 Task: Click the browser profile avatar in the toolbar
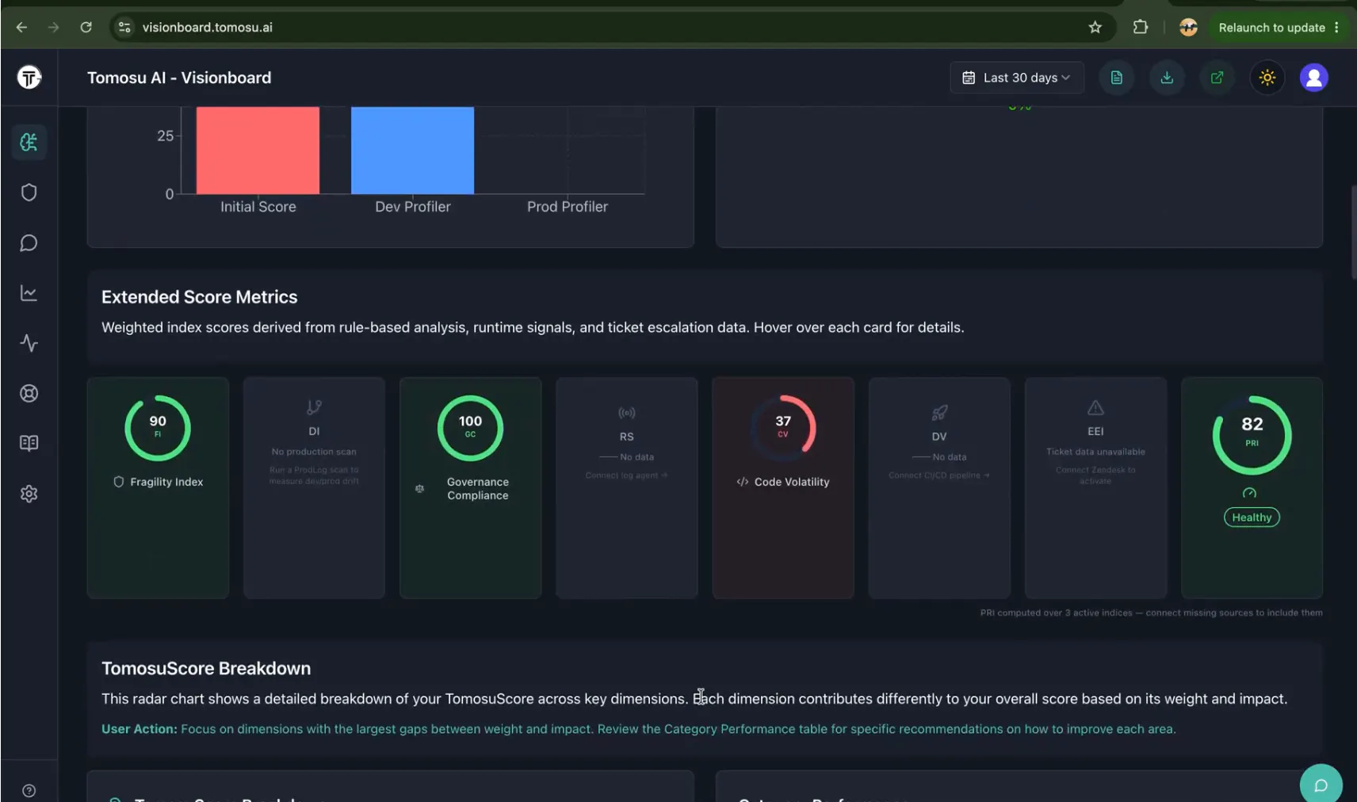[1188, 27]
